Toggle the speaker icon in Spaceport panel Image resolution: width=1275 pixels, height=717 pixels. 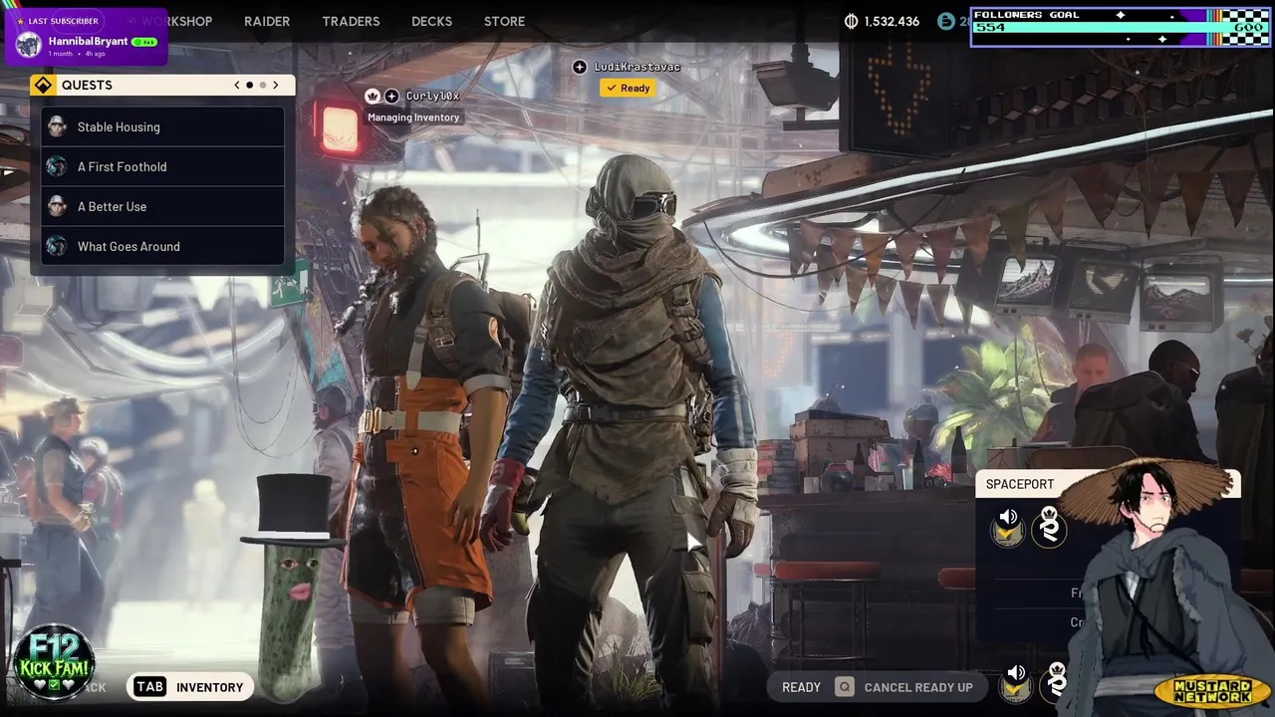(x=1008, y=516)
